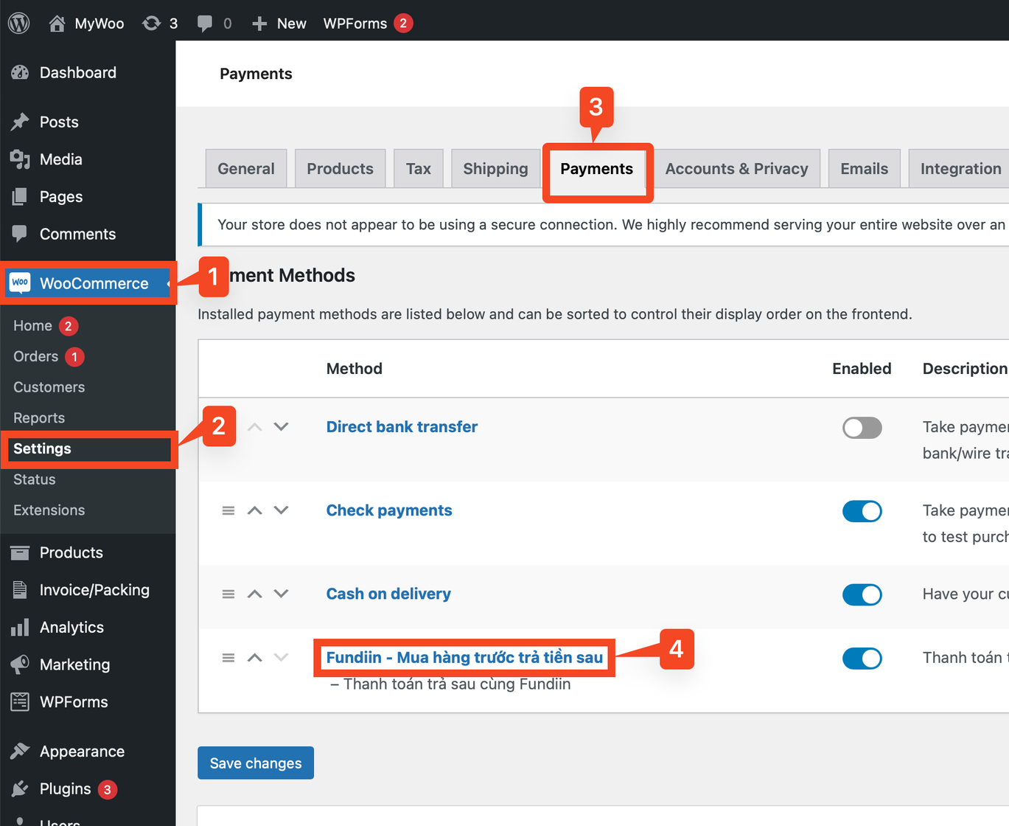Open the WordPress logo menu
This screenshot has height=826, width=1009.
[x=18, y=23]
